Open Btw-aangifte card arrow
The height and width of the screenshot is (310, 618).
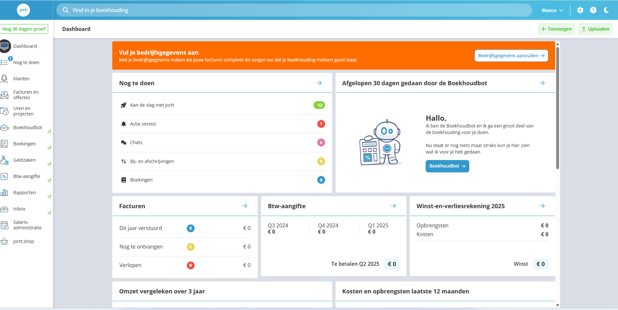pos(393,206)
